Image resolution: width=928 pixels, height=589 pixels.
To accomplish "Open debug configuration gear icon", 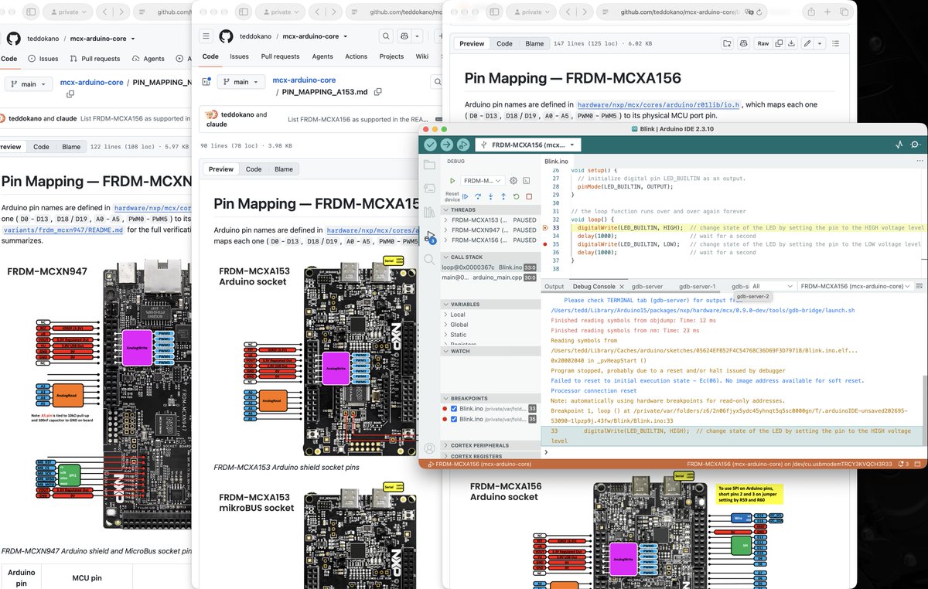I will 513,180.
